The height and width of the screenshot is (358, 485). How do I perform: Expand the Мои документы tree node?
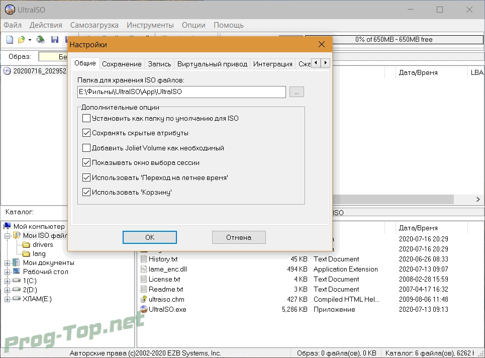click(8, 263)
